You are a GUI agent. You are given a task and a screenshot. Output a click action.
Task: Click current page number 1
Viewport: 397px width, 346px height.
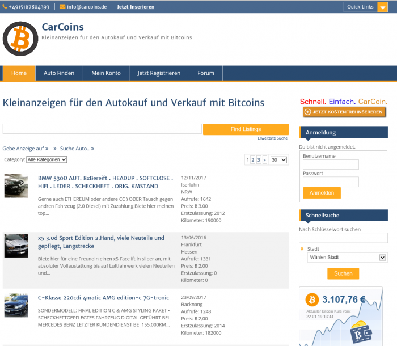coord(248,160)
